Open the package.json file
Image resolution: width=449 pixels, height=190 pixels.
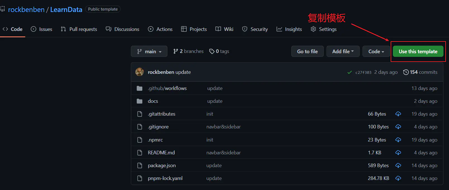[x=162, y=165]
